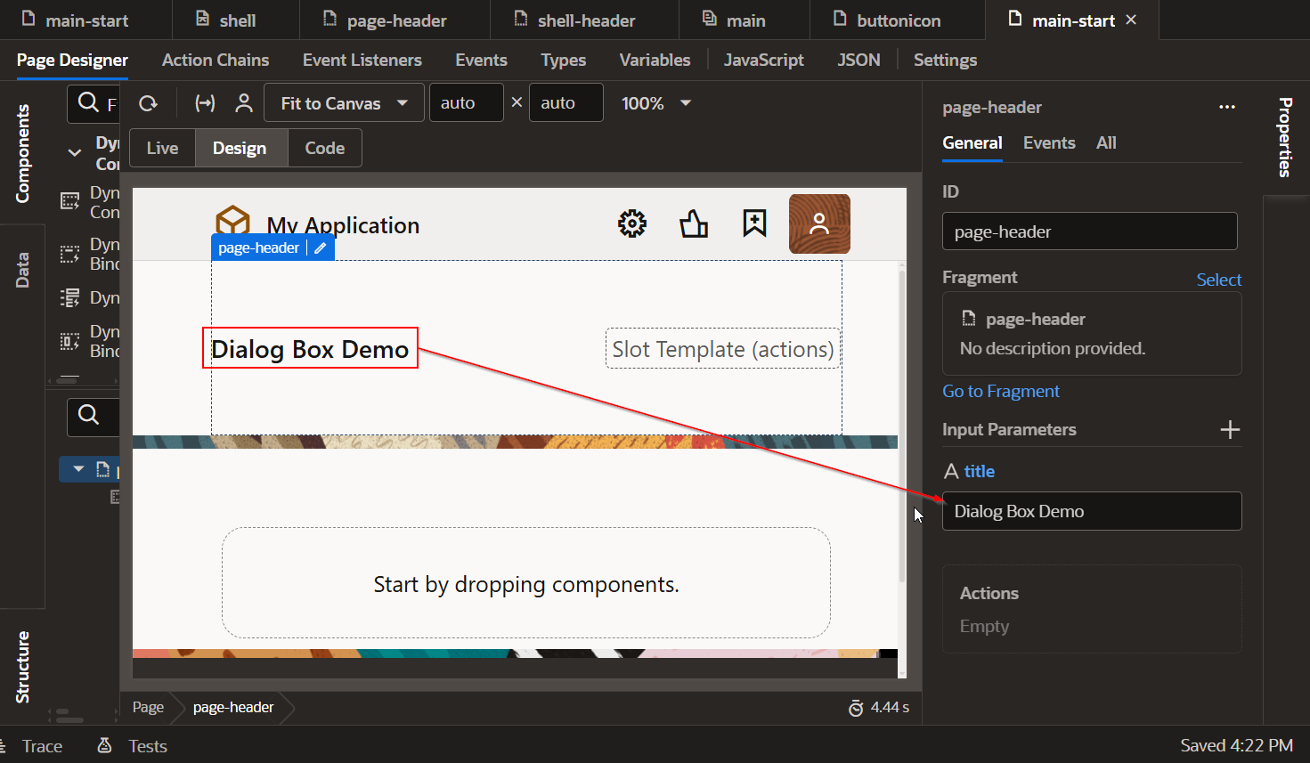1310x763 pixels.
Task: Open the three-dots menu in Properties pane
Action: click(1227, 107)
